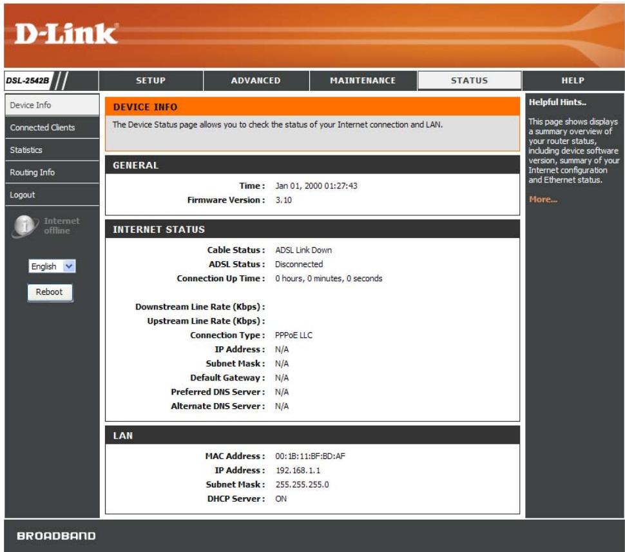Click the time value Jan 01, 2000 01:27:43
Screen dimensions: 625x552
pos(316,186)
